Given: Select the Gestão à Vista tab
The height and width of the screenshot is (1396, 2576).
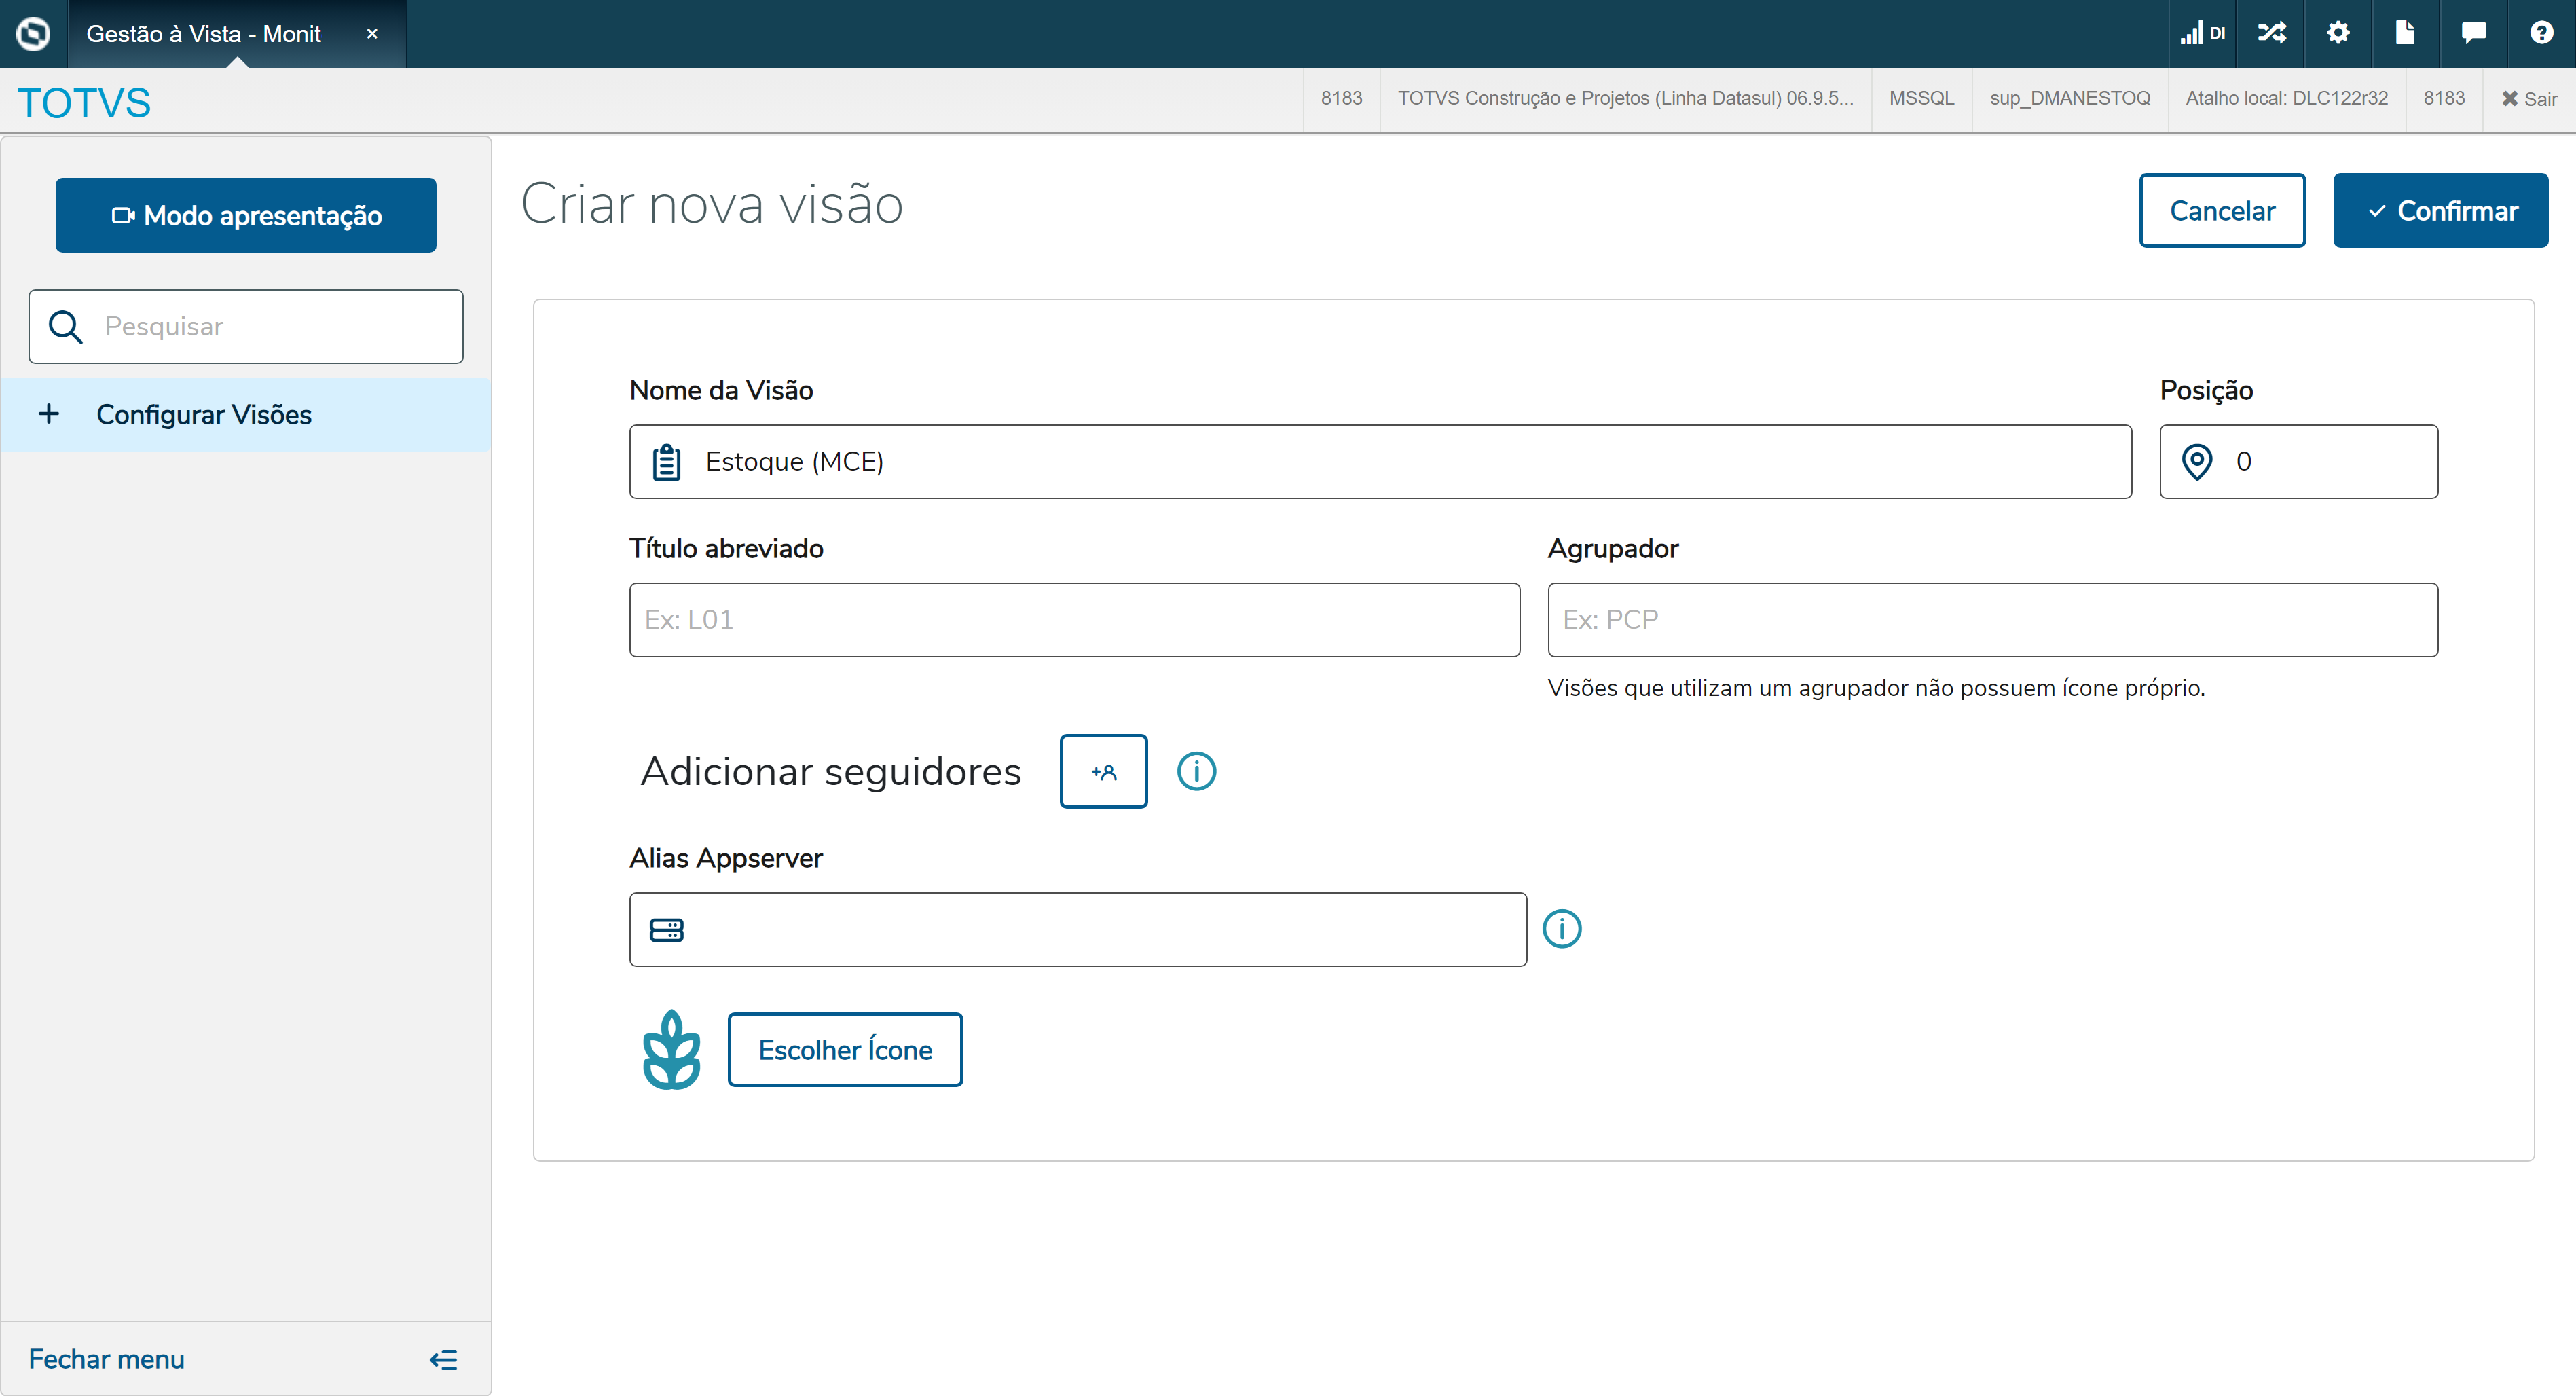Looking at the screenshot, I should point(204,34).
